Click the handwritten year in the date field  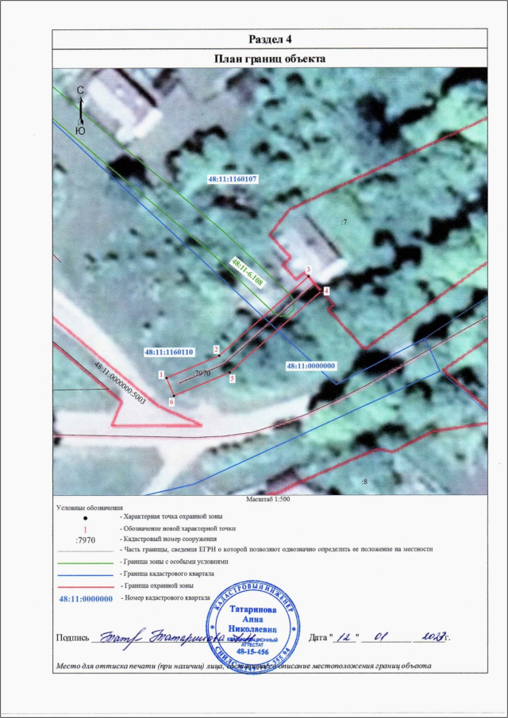tap(429, 636)
